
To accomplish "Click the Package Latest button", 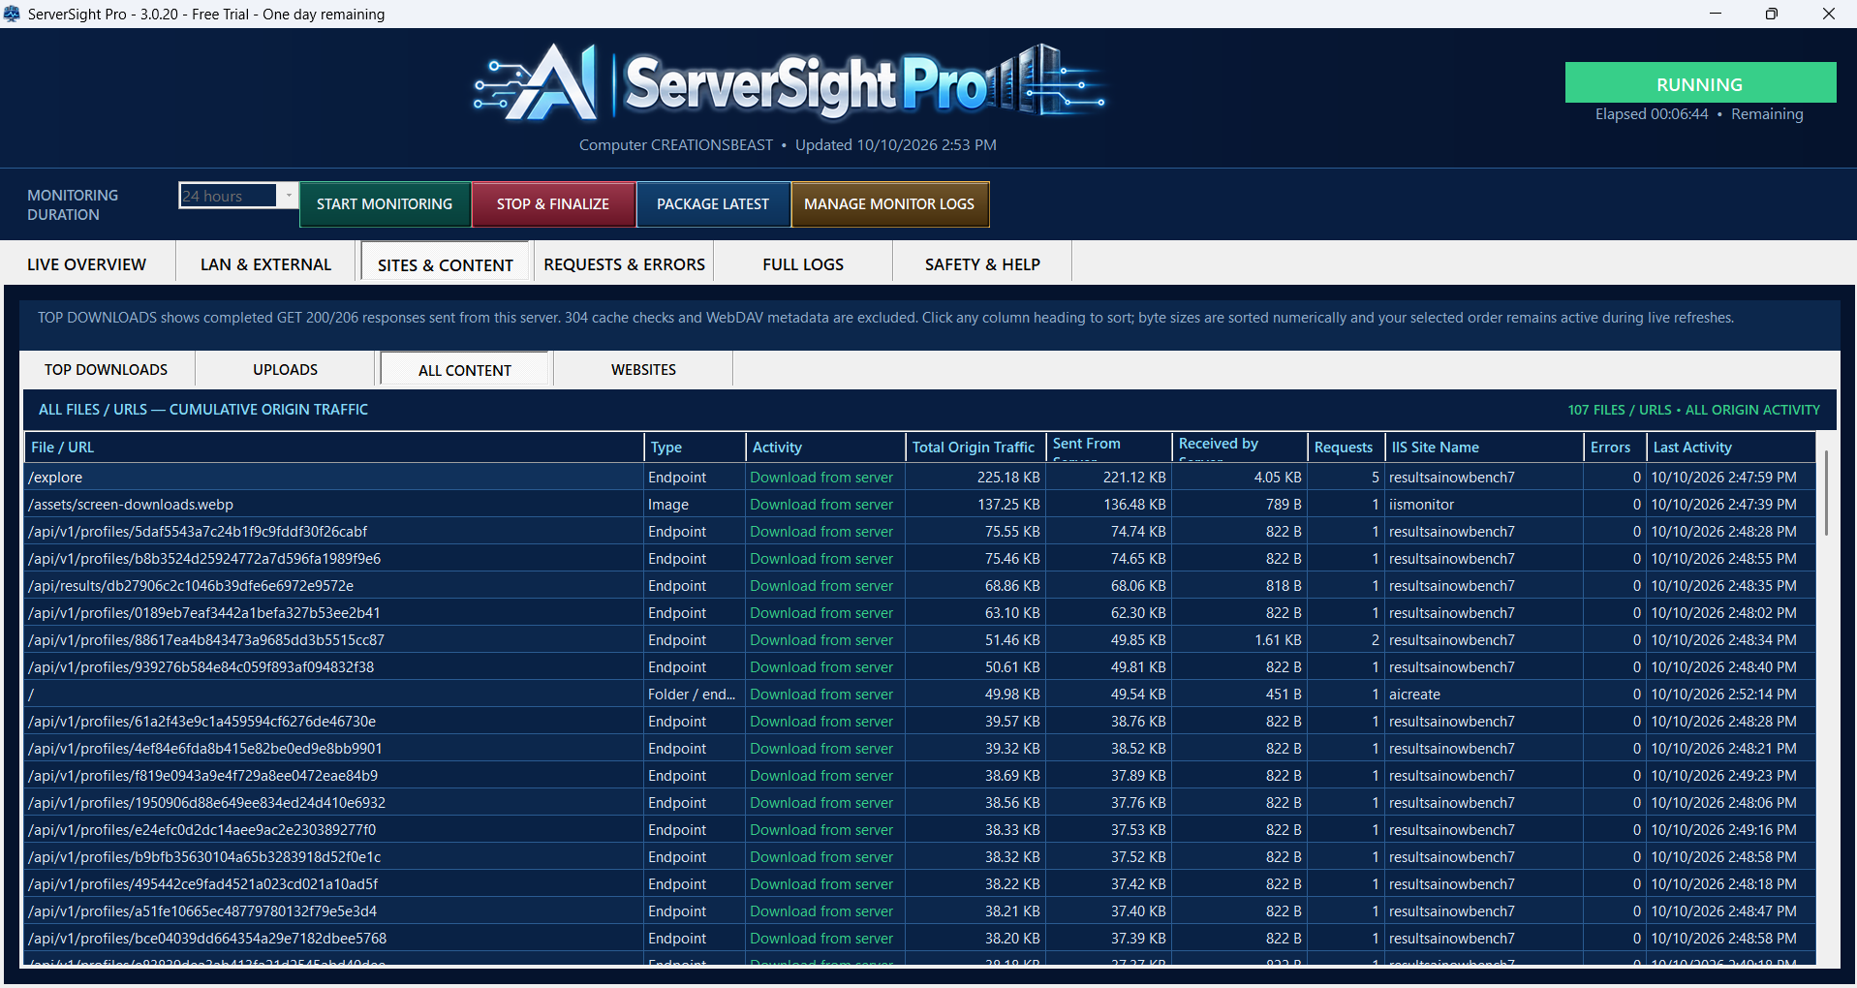I will pyautogui.click(x=713, y=204).
